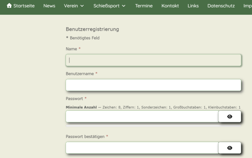Navigate to the Kontakt page
Image resolution: width=252 pixels, height=158 pixels.
170,6
